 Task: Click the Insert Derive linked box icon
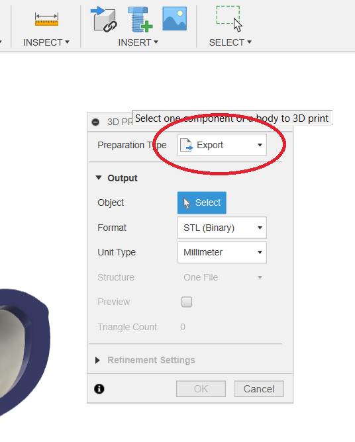click(104, 19)
